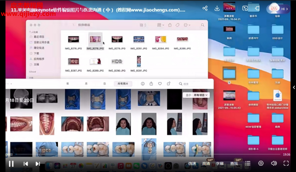Click the Photos rotate icon
Viewport: 296px width, 172px height.
tap(169, 84)
